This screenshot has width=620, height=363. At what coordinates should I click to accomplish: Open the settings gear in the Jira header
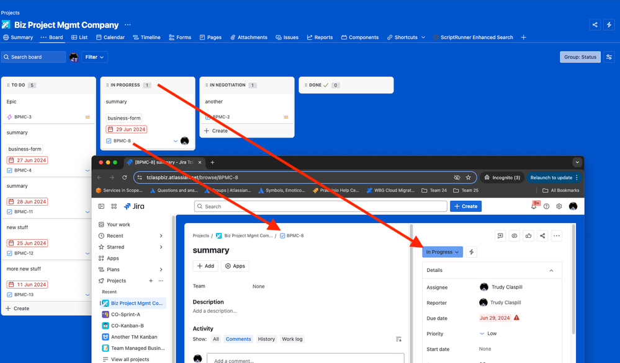(559, 206)
